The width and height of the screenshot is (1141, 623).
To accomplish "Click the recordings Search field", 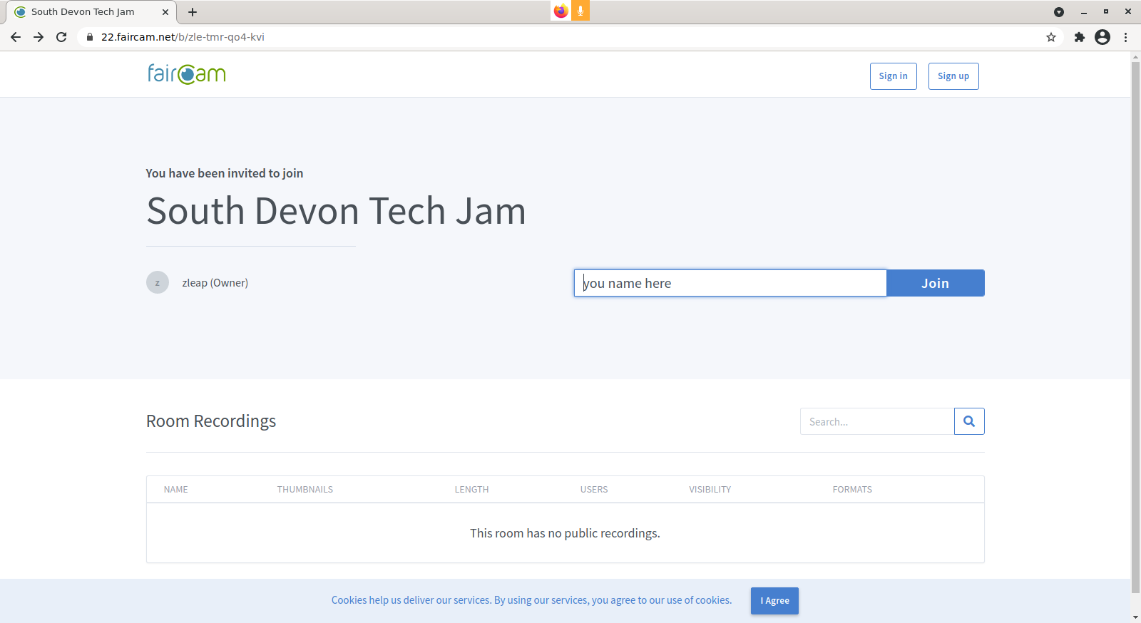I will pyautogui.click(x=877, y=421).
